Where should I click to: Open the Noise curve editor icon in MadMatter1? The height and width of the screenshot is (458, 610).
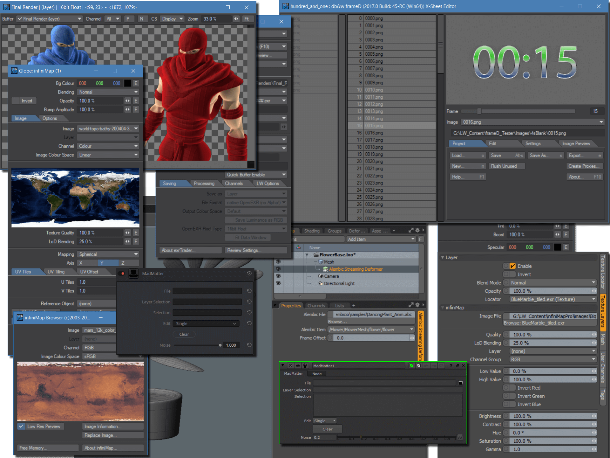coord(460,438)
